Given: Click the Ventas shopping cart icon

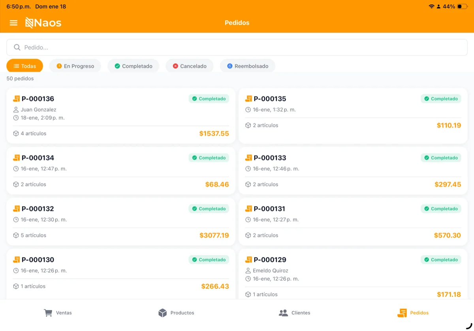Looking at the screenshot, I should coord(48,313).
